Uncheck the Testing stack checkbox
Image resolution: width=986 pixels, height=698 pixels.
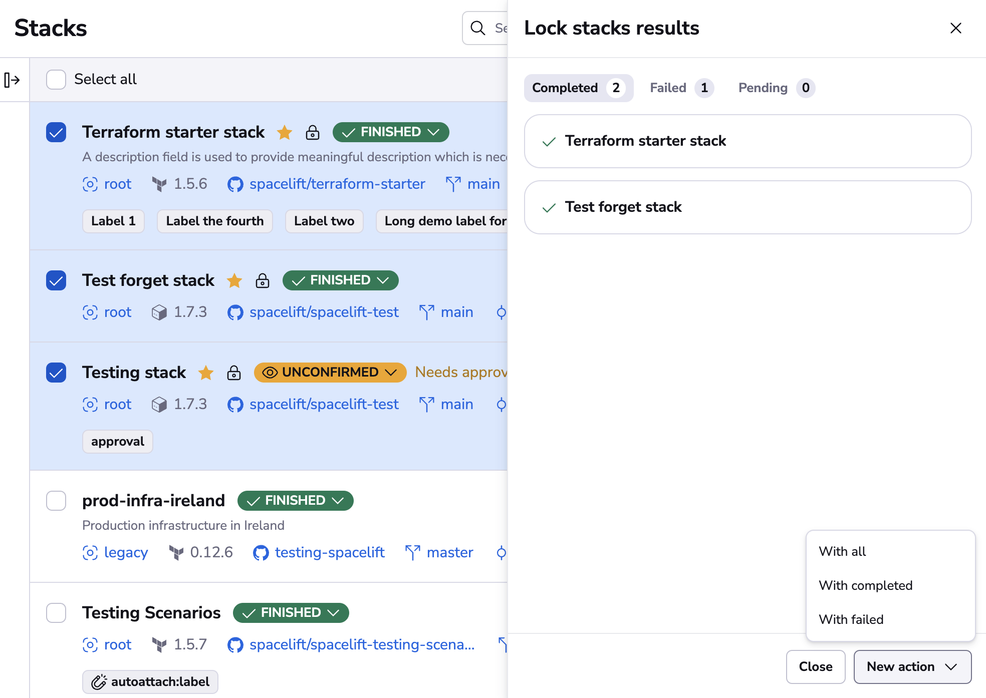click(56, 373)
